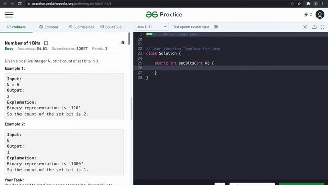The image size is (328, 185).
Task: Toggle Test against custom input switch
Action: point(214,27)
